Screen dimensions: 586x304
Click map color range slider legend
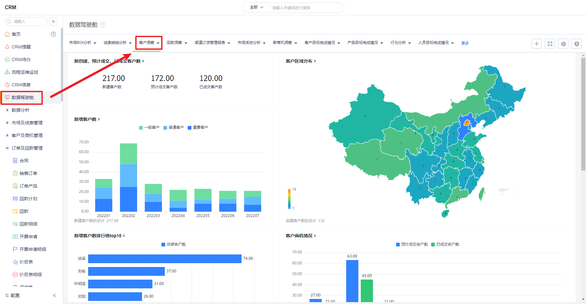tap(289, 199)
